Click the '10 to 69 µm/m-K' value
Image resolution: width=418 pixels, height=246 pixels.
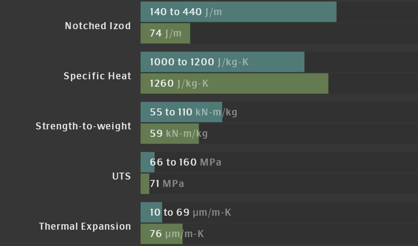191,213
